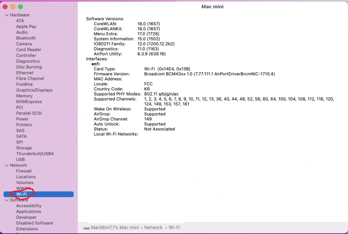
Task: Show Ethernet hardware details
Action: 25,72
